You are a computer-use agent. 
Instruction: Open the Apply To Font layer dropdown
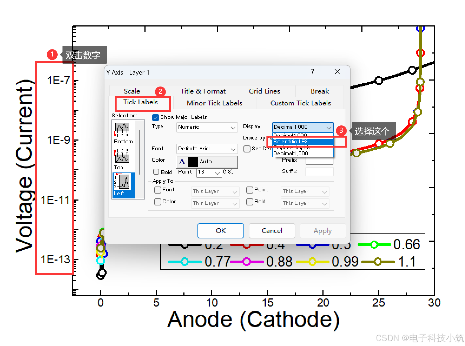tap(215, 191)
